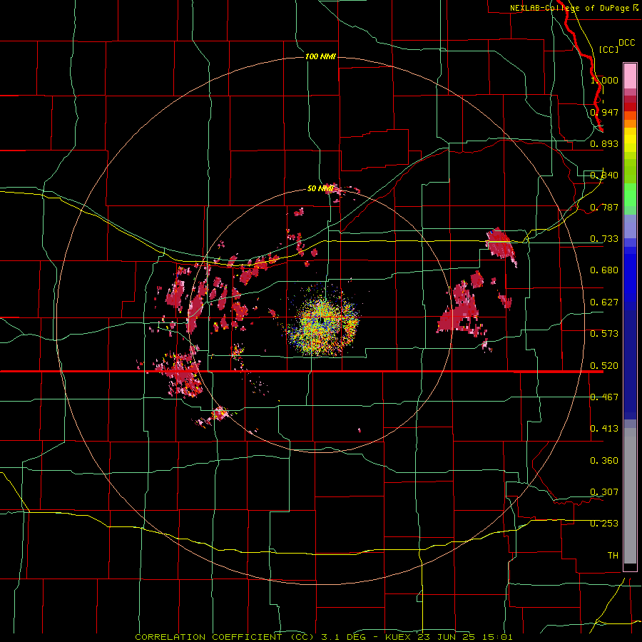Click the 0.413 scale value
The width and height of the screenshot is (642, 642).
coord(604,429)
